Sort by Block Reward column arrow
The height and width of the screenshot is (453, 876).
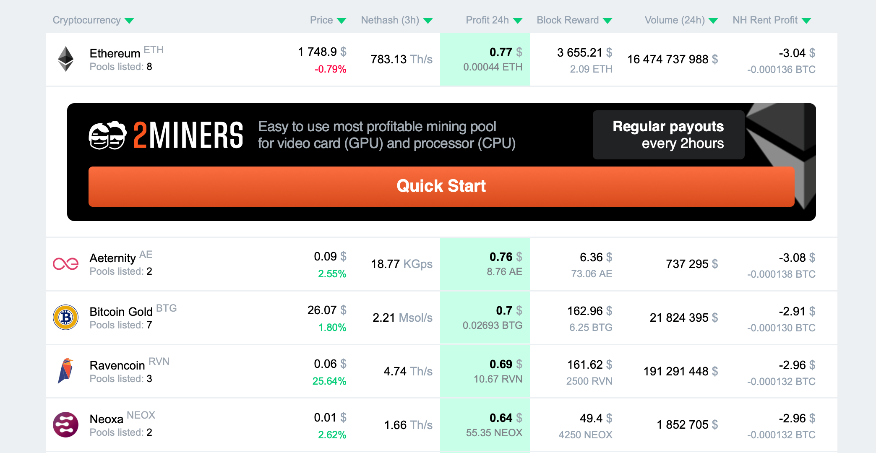click(607, 21)
